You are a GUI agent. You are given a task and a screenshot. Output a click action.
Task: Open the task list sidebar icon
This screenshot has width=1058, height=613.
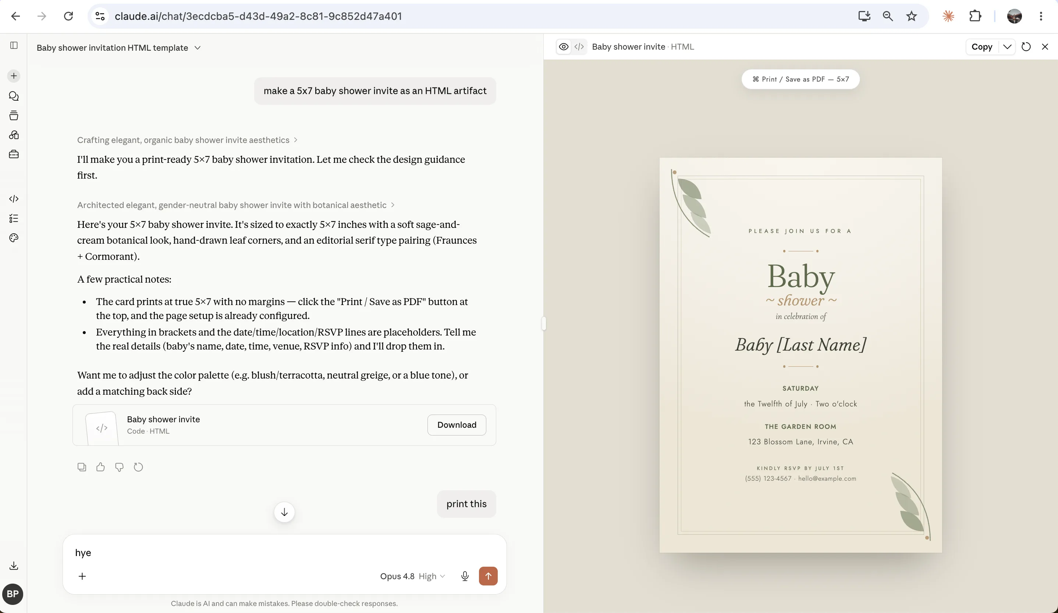click(x=14, y=218)
